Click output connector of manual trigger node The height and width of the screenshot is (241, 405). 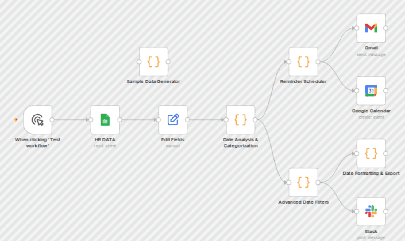tap(52, 120)
